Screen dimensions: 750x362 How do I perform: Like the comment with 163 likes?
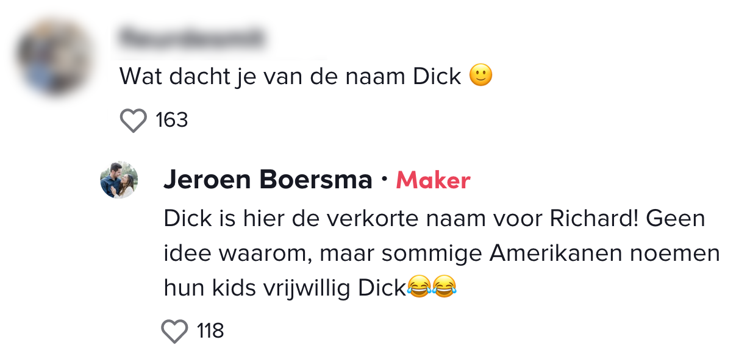tap(134, 120)
